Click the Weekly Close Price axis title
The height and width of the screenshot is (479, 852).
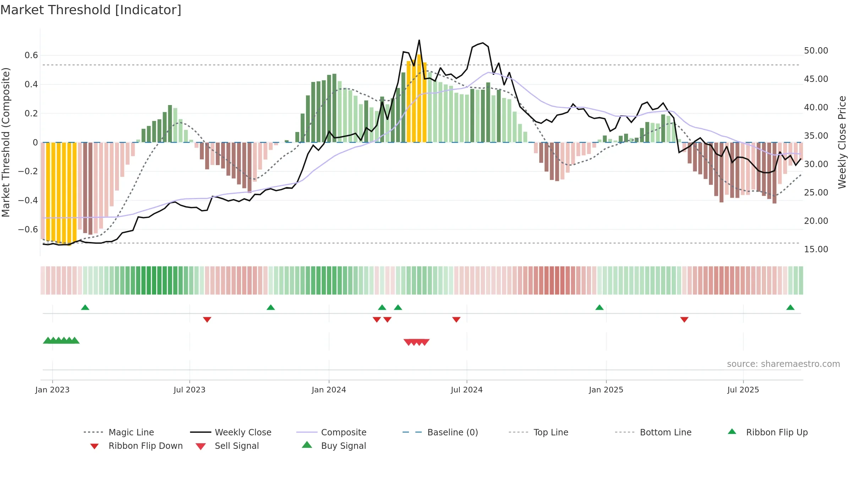842,142
